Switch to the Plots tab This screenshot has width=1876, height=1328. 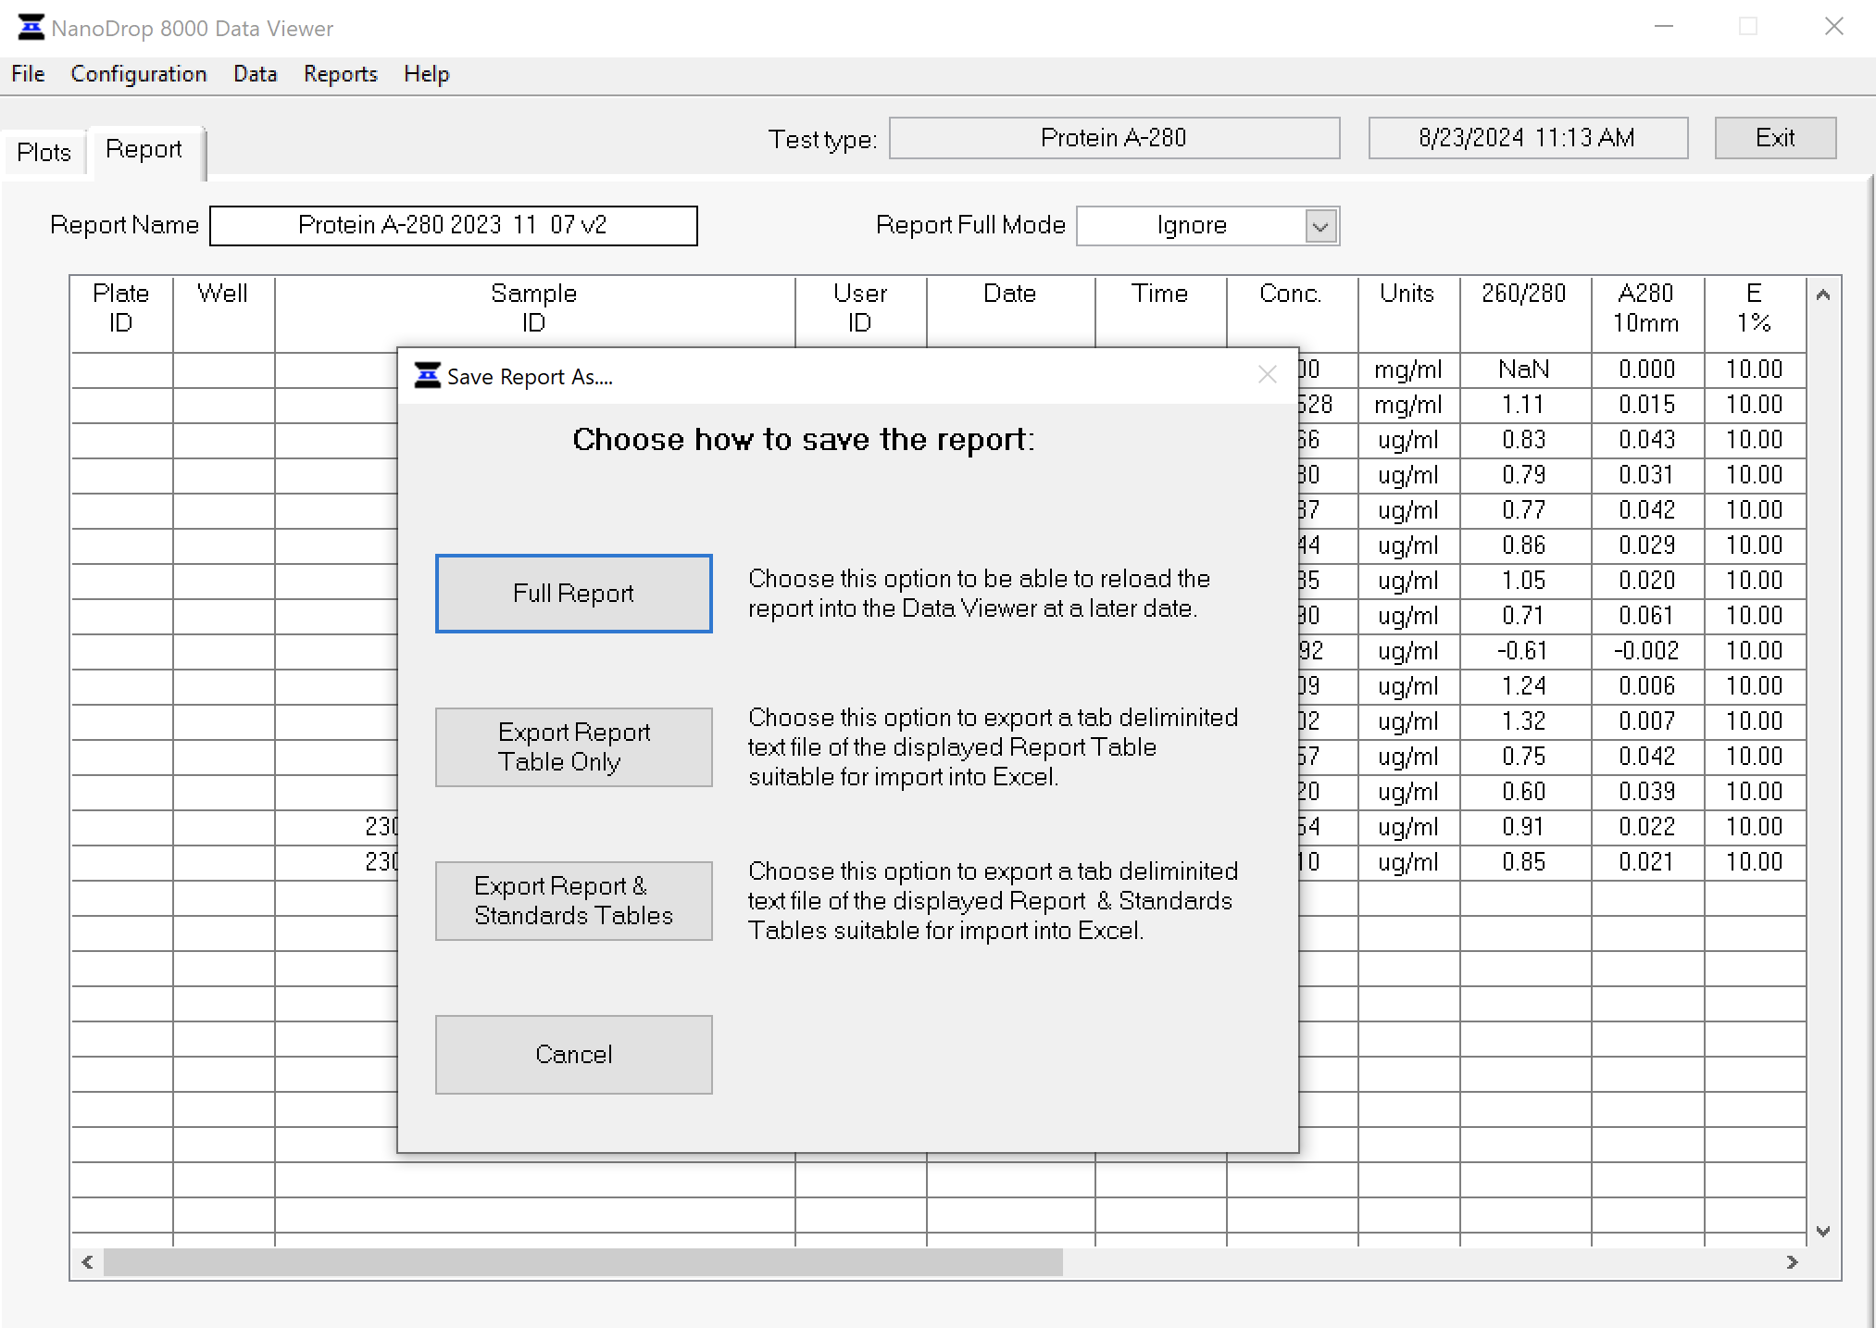(44, 153)
